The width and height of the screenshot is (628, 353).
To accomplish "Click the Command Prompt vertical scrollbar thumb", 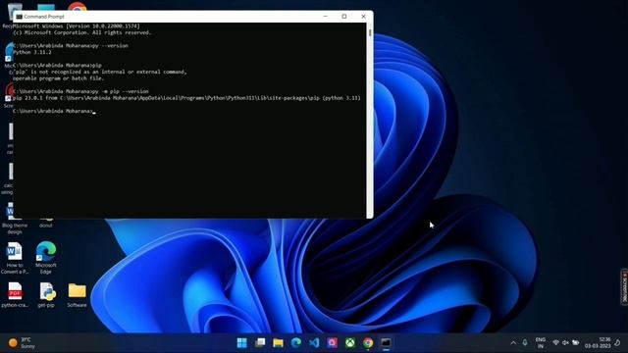I will point(370,32).
